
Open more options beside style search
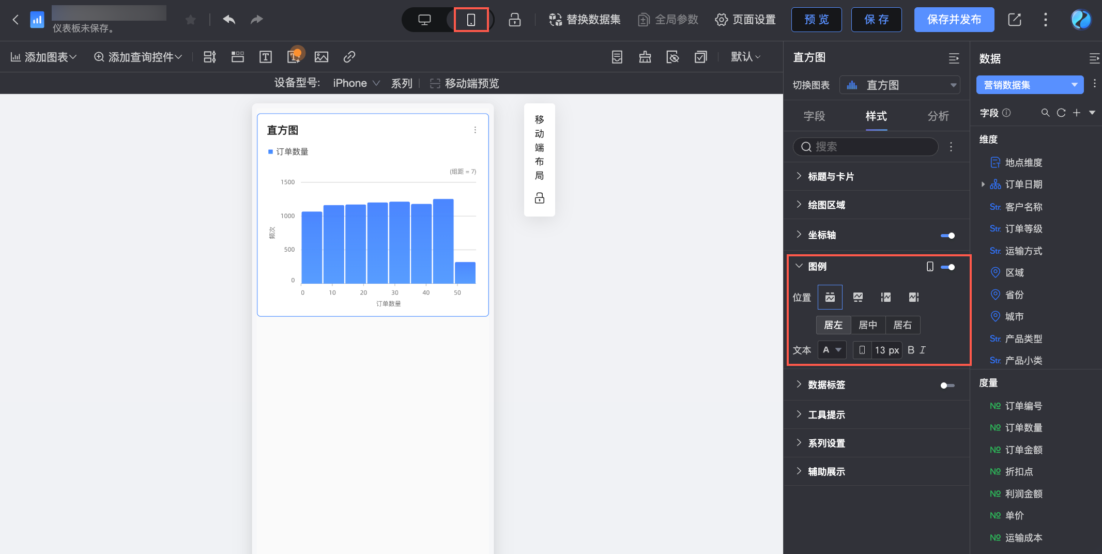pyautogui.click(x=951, y=147)
